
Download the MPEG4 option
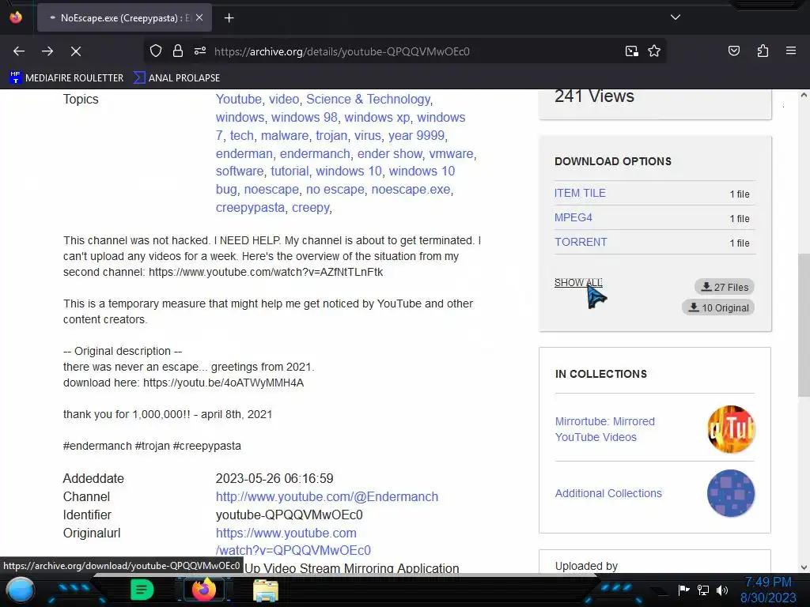(573, 217)
